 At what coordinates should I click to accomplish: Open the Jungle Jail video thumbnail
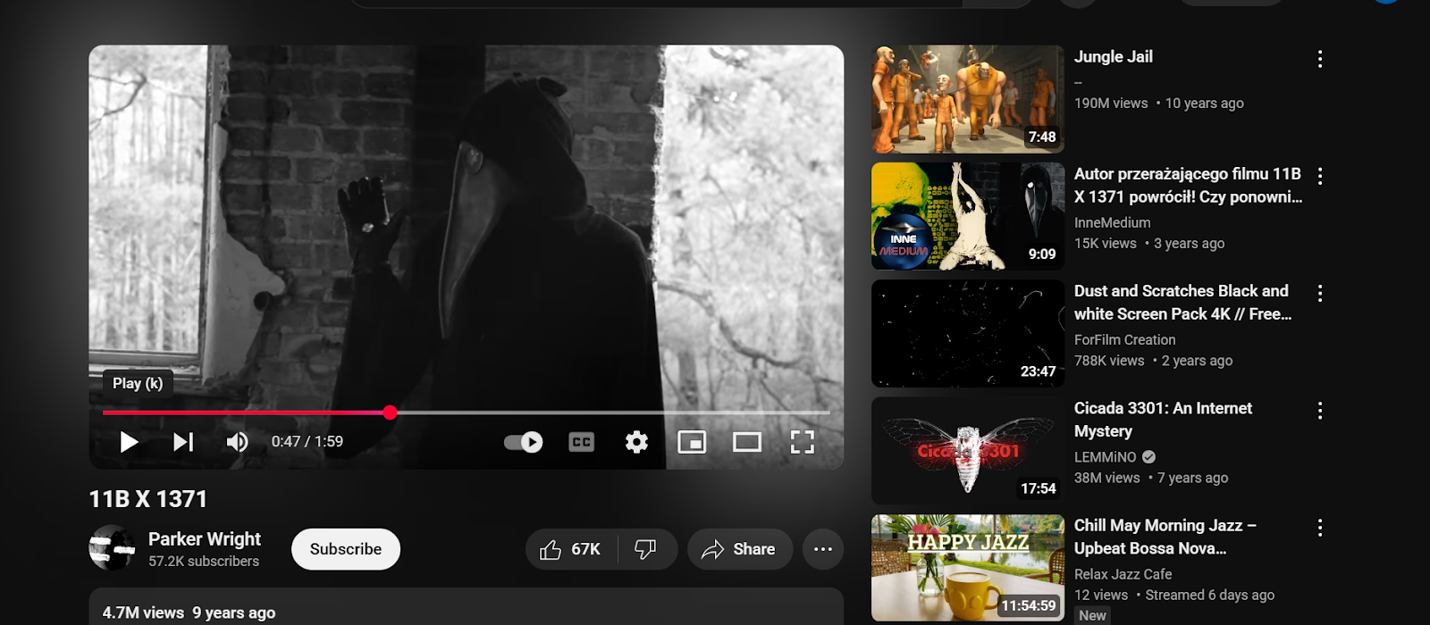tap(968, 99)
